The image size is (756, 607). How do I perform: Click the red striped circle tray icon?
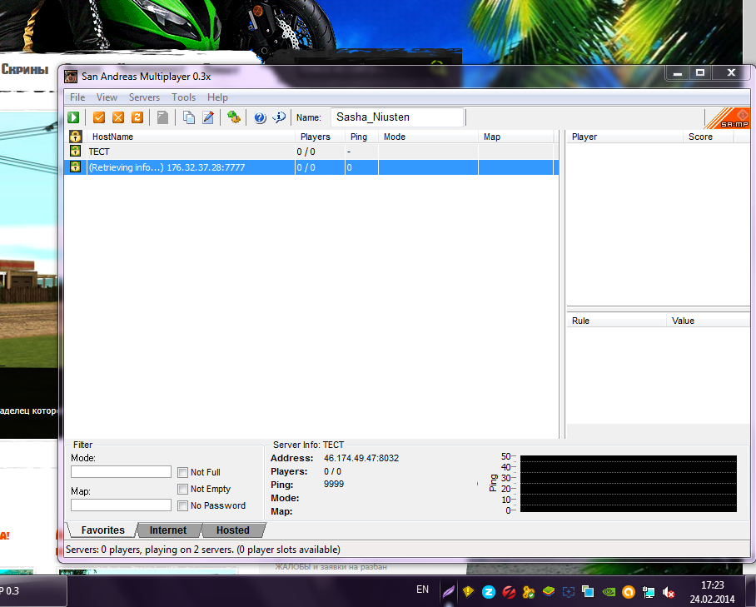tap(509, 591)
